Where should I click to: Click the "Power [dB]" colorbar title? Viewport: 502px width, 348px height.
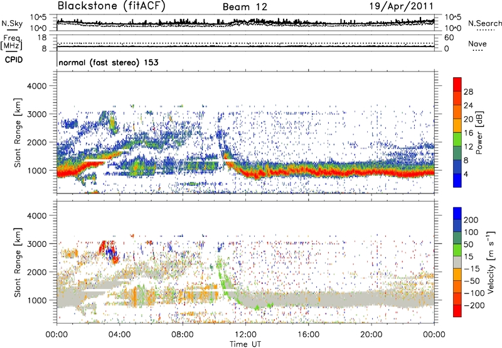[479, 133]
